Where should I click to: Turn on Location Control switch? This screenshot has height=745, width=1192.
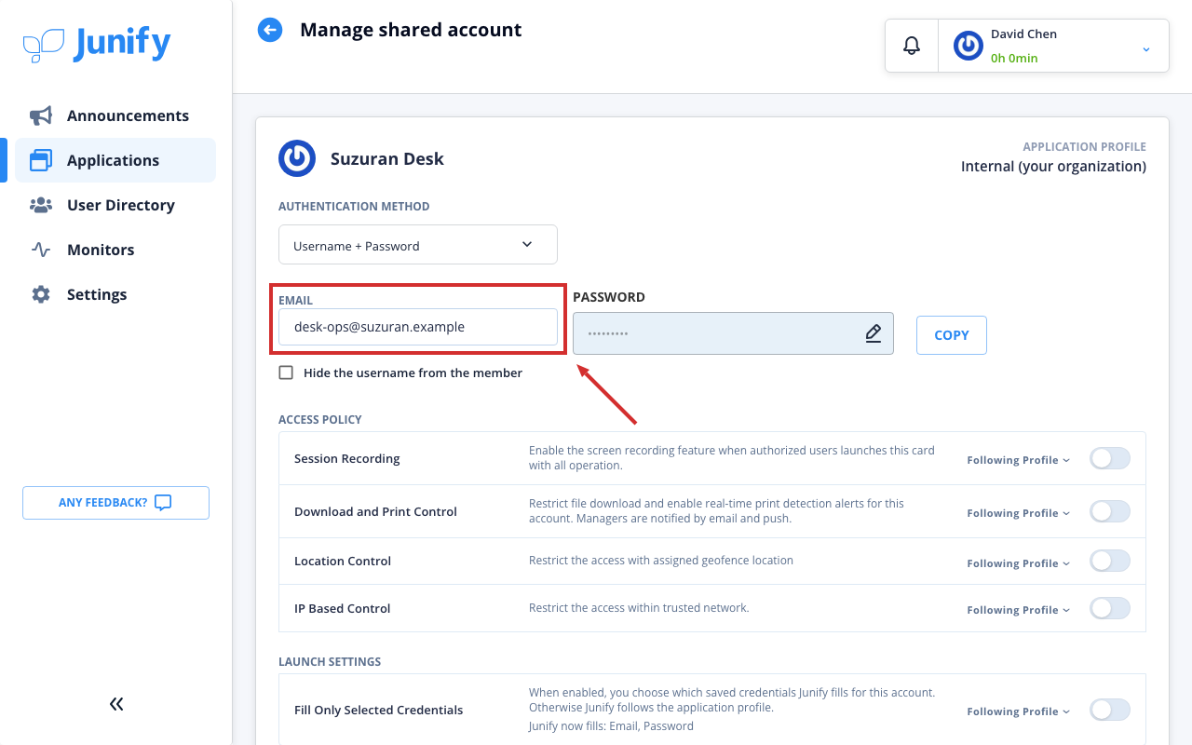pos(1110,561)
